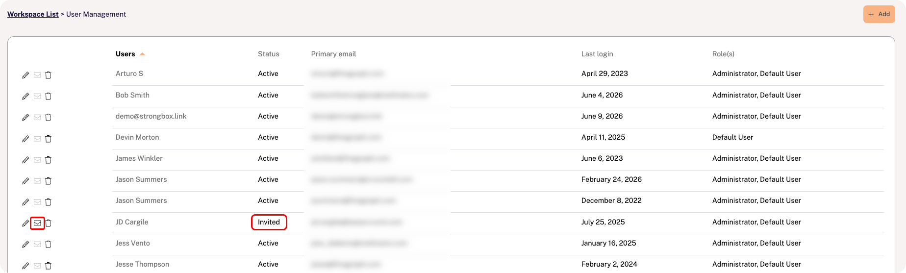Click envelope icon for Jess Vento
This screenshot has height=273, width=906.
37,244
